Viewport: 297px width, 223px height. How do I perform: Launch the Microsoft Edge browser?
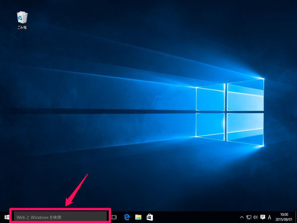pyautogui.click(x=127, y=217)
